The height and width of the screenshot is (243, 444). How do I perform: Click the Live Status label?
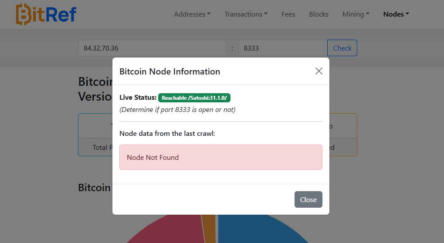[138, 98]
